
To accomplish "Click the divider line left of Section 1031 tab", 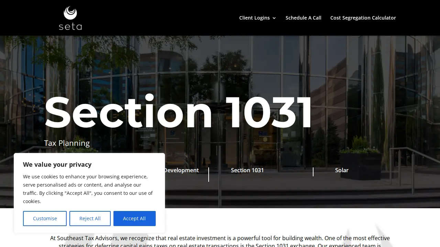I will (x=209, y=175).
